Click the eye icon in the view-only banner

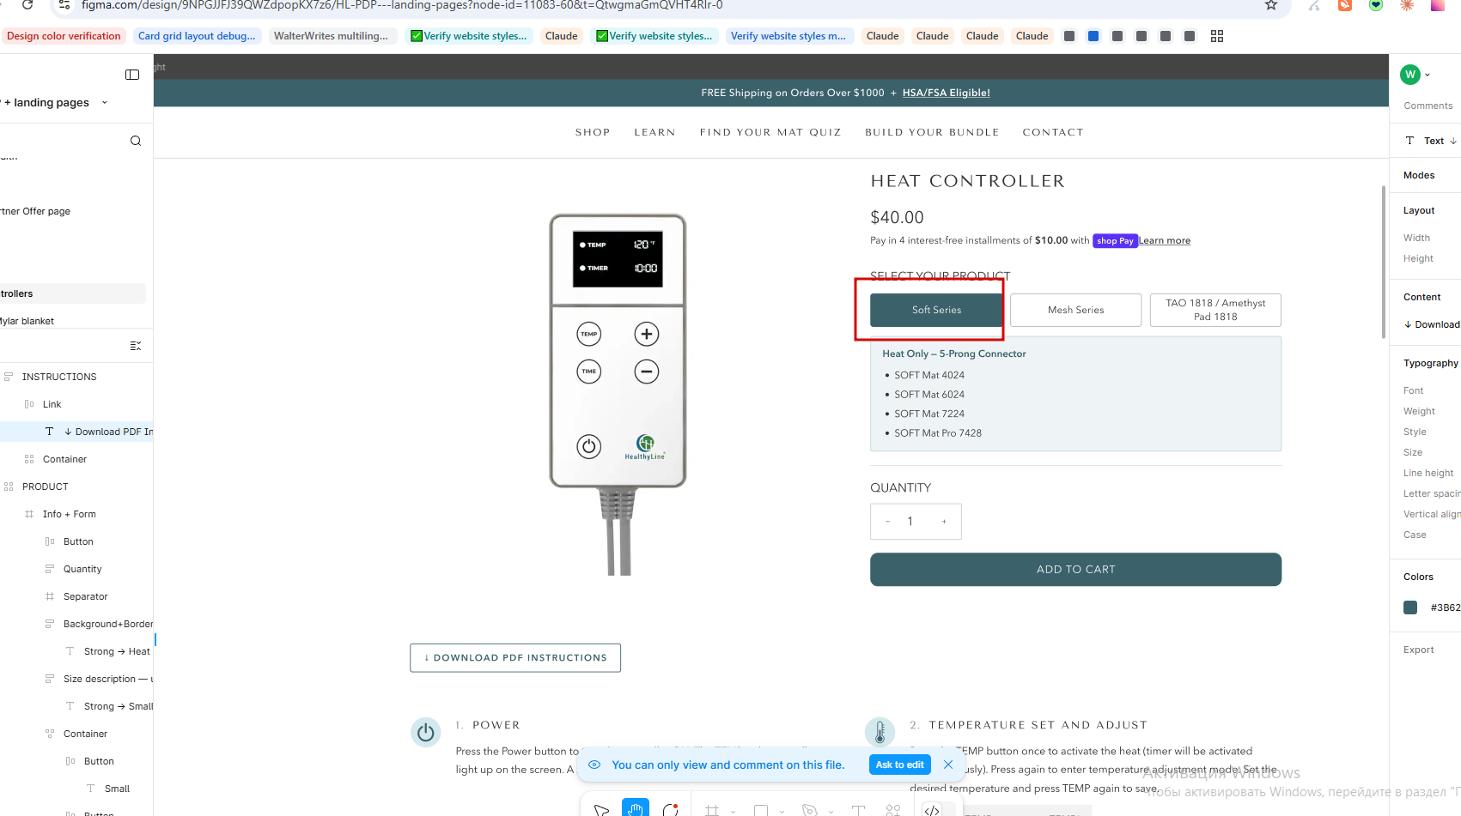point(594,765)
